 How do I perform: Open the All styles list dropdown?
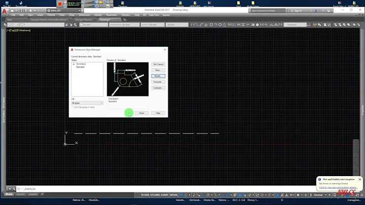pos(87,103)
